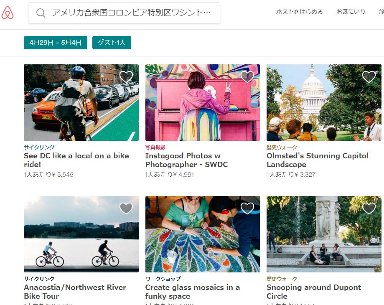384x305 pixels.
Task: Favorite the bike ride experience heart
Action: pos(126,76)
